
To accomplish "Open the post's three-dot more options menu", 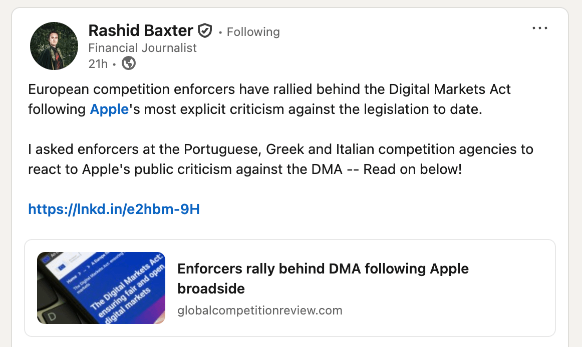I will (x=539, y=28).
